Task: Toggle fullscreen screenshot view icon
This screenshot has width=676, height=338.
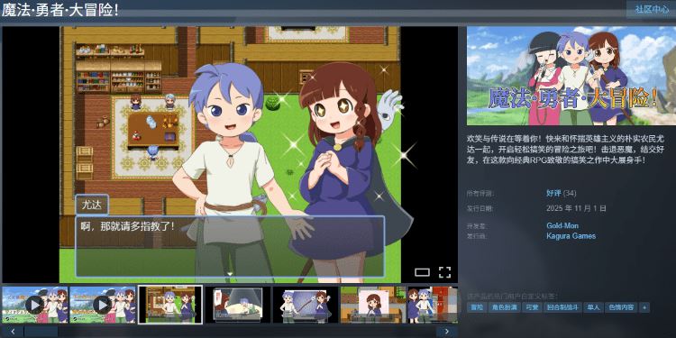Action: (445, 272)
